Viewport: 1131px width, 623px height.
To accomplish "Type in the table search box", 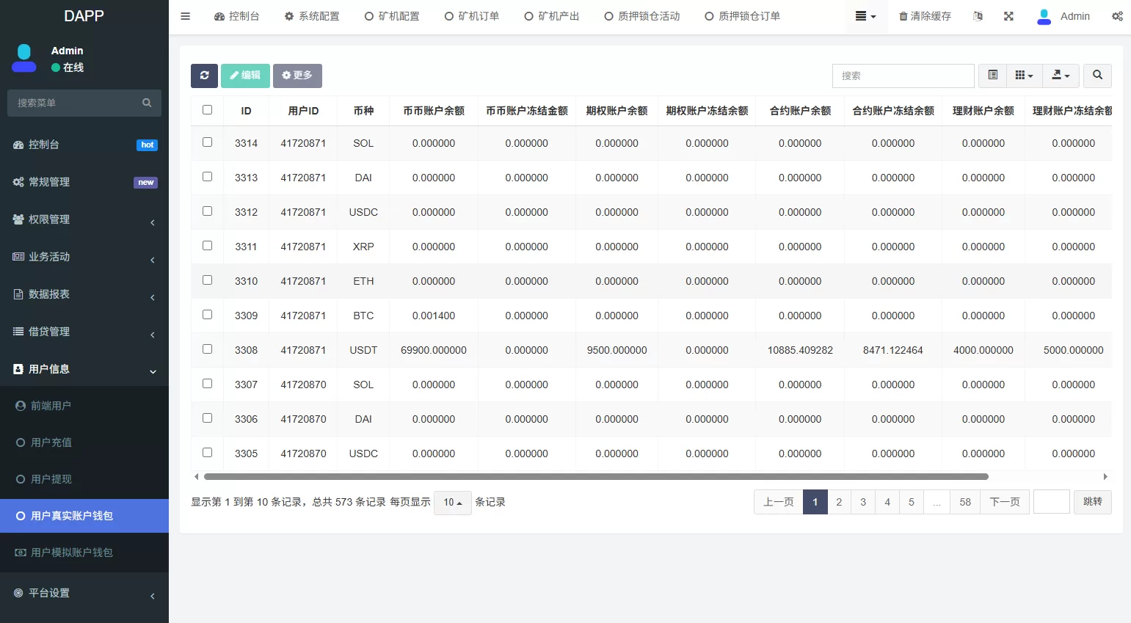I will (903, 75).
